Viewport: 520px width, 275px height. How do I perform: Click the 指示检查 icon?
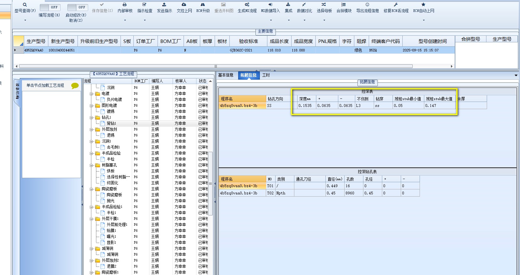point(144,5)
